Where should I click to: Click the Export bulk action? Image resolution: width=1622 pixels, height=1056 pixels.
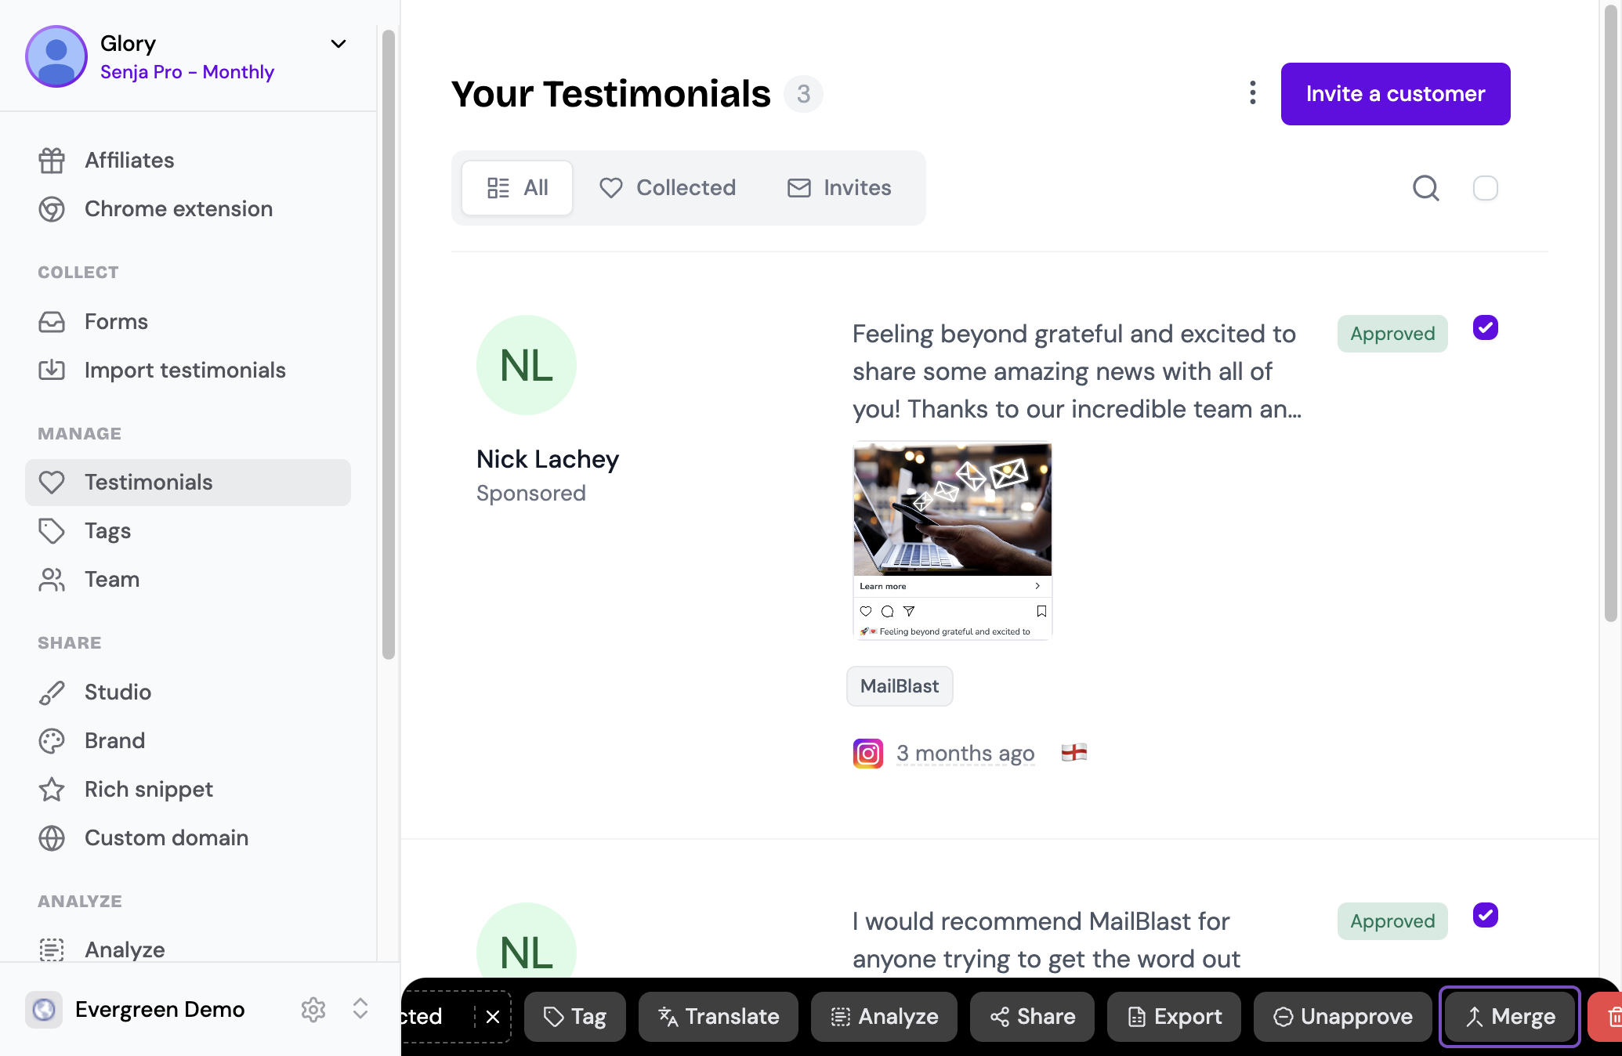tap(1174, 1017)
